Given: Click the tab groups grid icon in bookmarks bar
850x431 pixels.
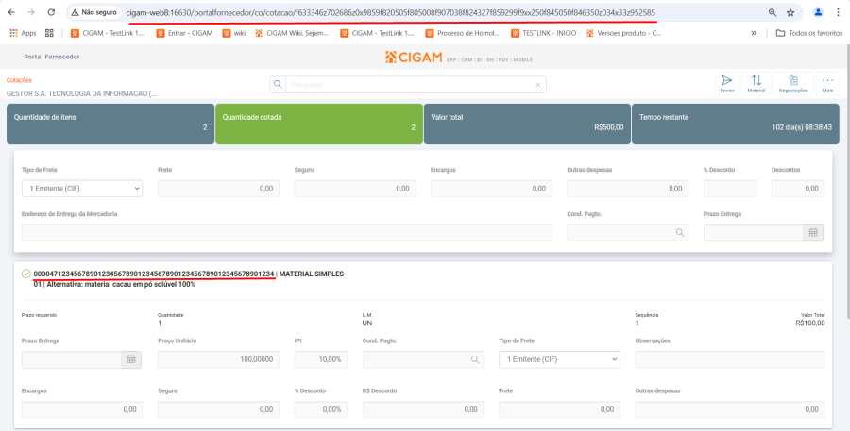Looking at the screenshot, I should click(49, 33).
